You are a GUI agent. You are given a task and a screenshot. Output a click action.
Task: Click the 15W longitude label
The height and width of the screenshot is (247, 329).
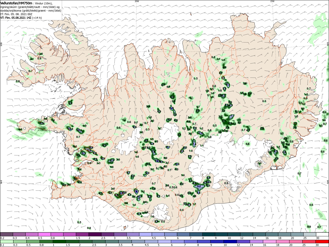click(x=272, y=1)
